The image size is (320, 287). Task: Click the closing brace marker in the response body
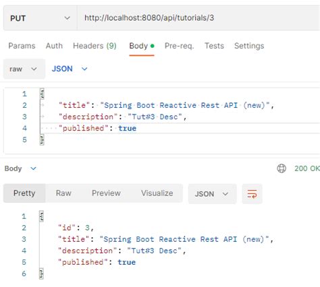tap(41, 274)
